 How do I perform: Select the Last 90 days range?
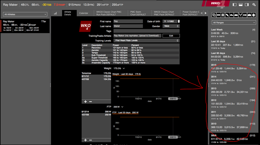233,57
